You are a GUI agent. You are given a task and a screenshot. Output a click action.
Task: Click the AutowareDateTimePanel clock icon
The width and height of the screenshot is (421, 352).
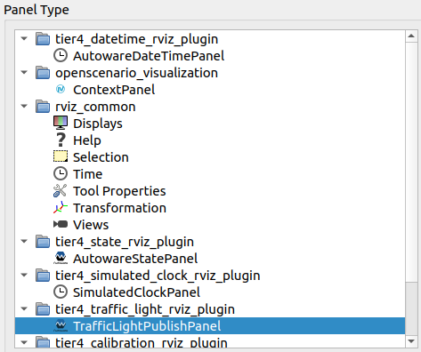61,56
